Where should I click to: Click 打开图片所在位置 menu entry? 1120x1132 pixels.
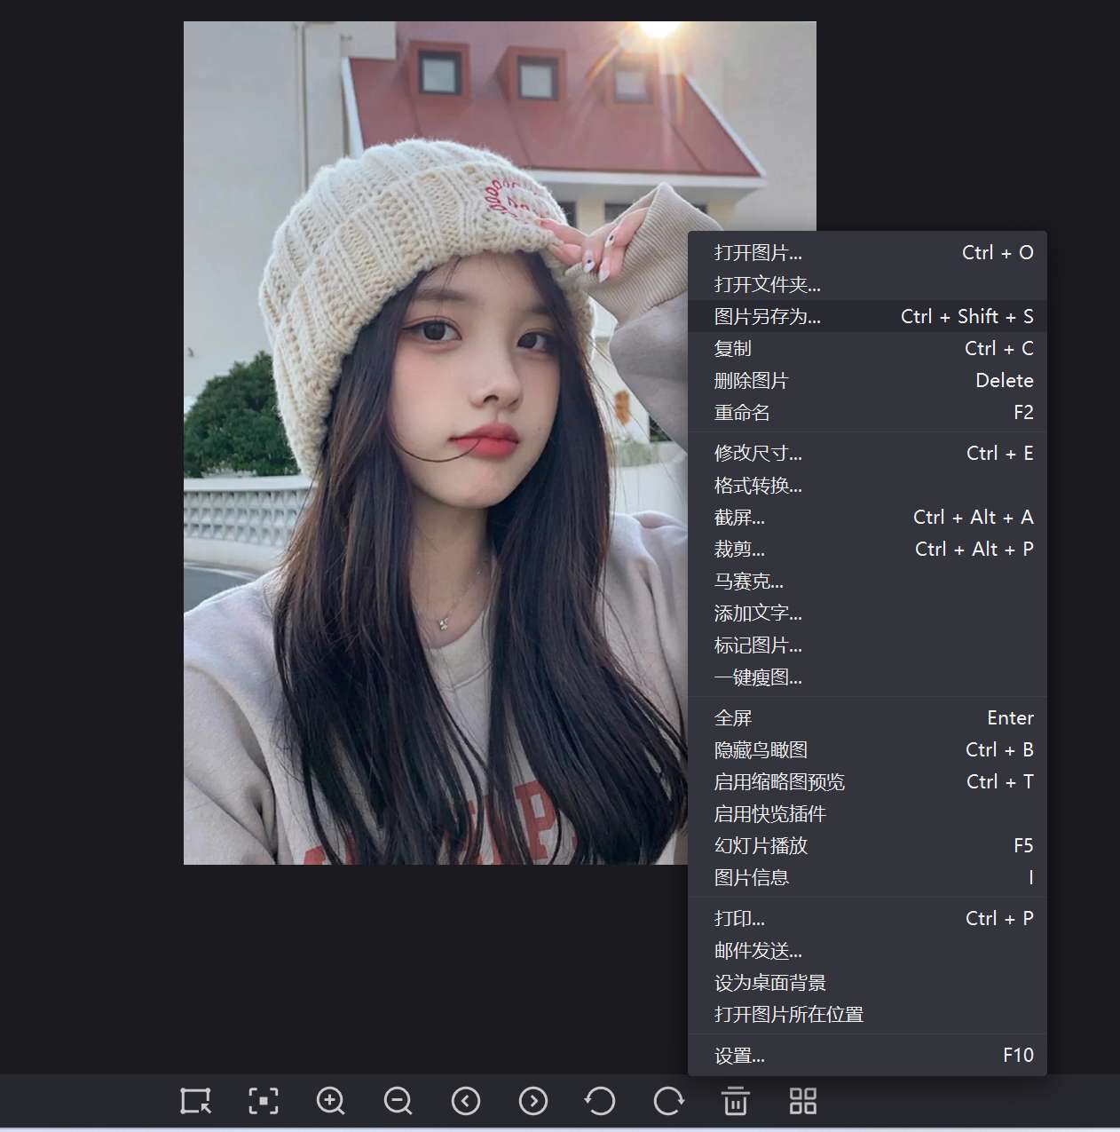(x=867, y=1015)
